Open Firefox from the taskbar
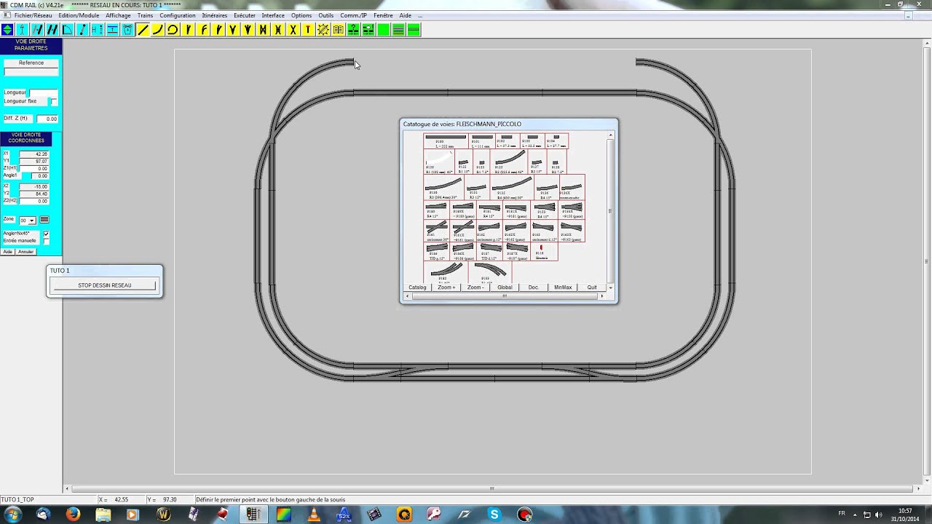The image size is (932, 524). click(73, 514)
